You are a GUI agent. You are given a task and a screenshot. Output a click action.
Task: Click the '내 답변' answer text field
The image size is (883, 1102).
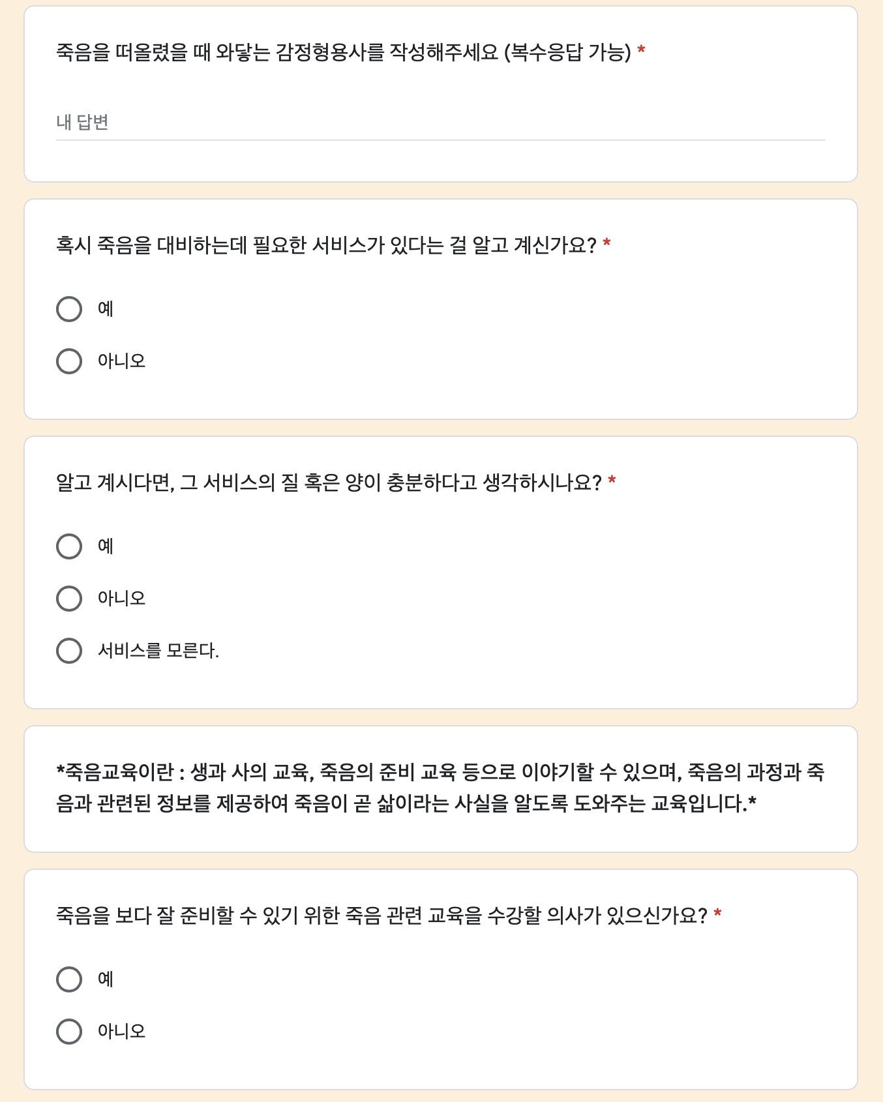(x=440, y=123)
